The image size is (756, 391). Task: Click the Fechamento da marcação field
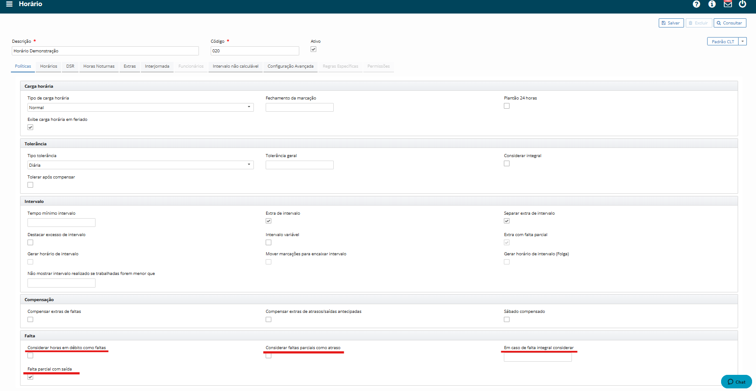(300, 107)
